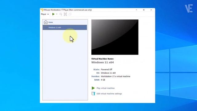Click the virtual machine preview thumbnail
Viewport: 197px width, 111px height.
[115, 37]
